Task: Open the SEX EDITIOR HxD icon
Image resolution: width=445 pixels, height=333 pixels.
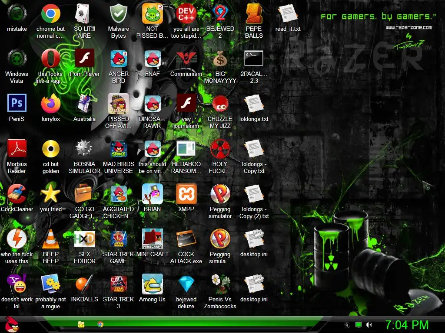Action: tap(84, 239)
